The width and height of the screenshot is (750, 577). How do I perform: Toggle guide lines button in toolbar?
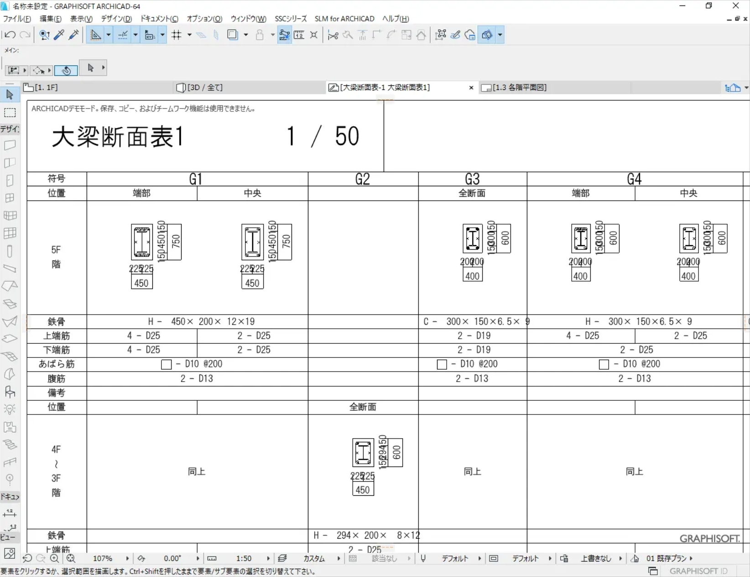point(96,35)
